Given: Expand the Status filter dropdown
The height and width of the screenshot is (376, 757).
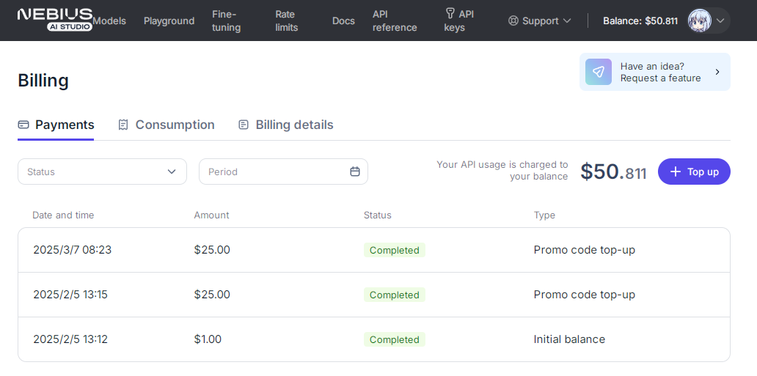Looking at the screenshot, I should [103, 172].
